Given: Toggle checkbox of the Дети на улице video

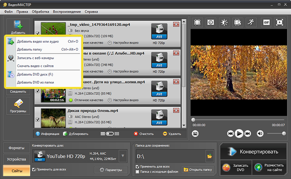Looking at the screenshot, I should point(38,91).
